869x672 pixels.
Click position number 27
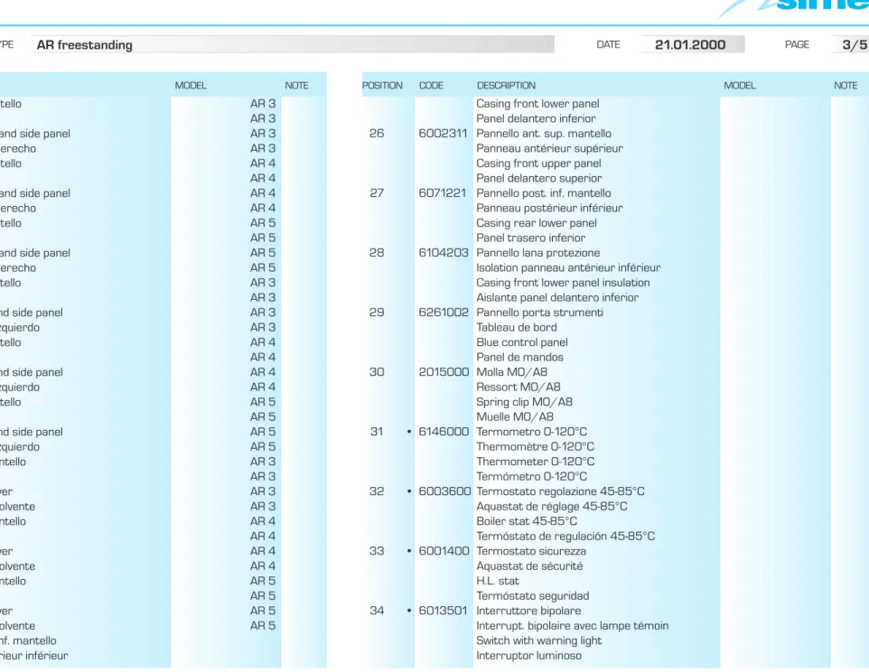tap(377, 193)
